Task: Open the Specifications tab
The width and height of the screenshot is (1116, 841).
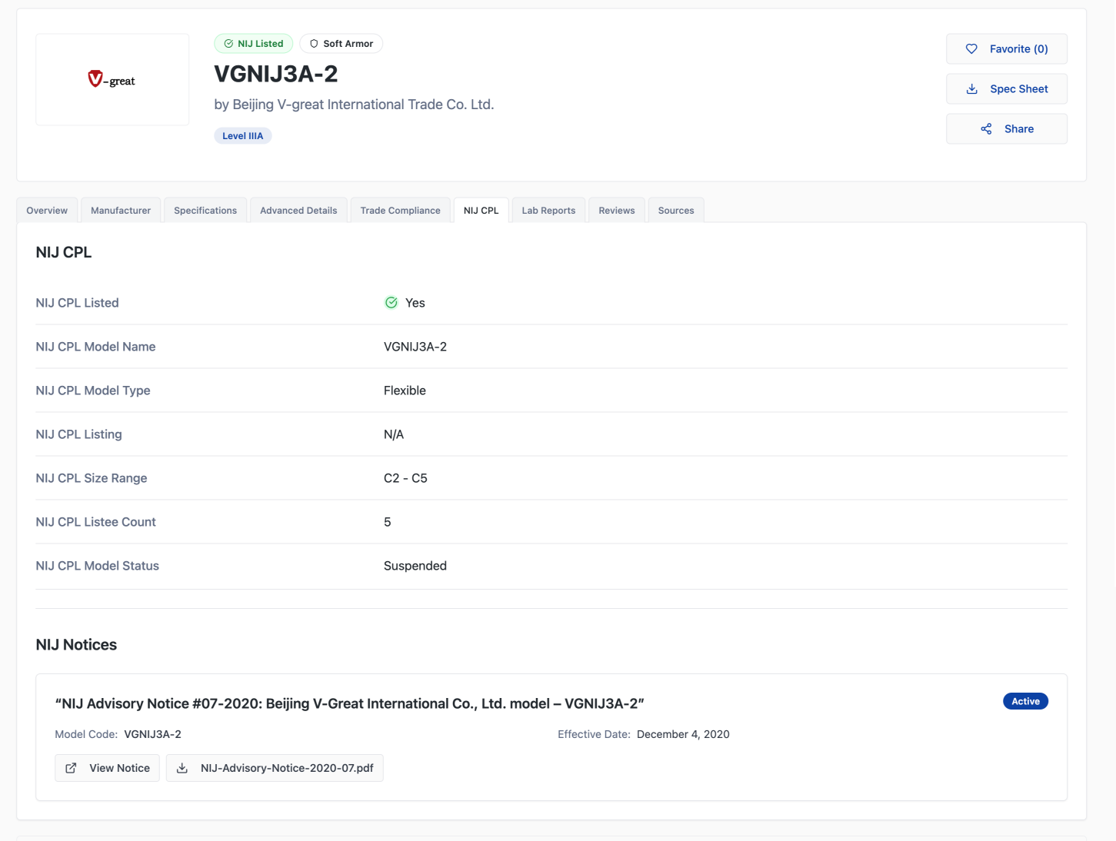Action: (x=205, y=210)
